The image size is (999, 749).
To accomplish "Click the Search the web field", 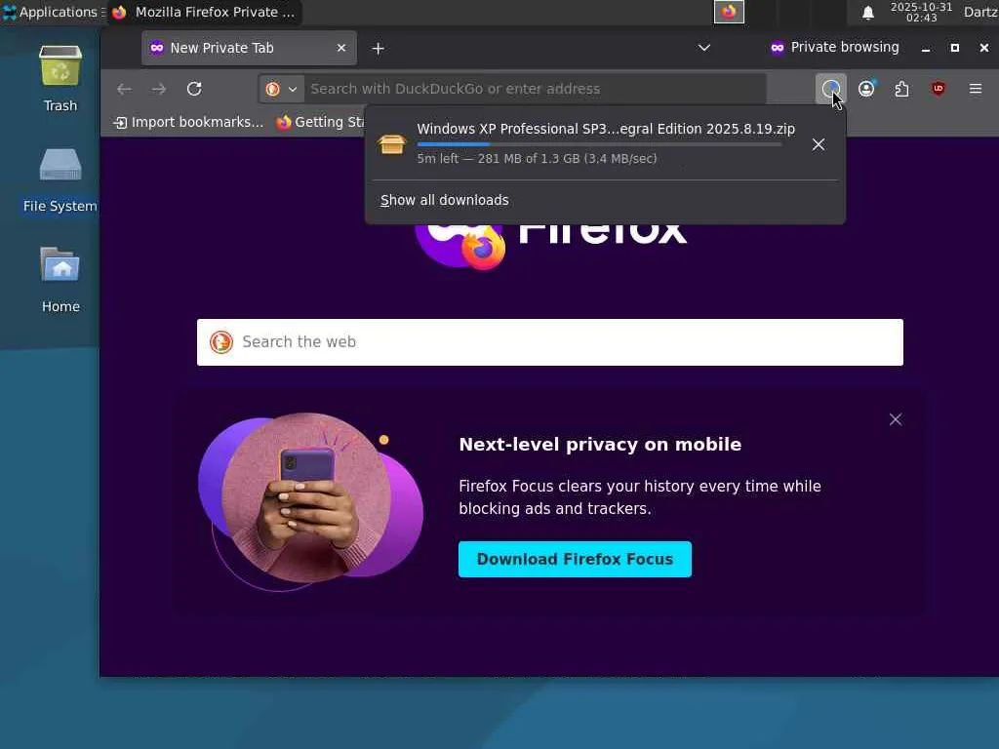I will pos(550,342).
